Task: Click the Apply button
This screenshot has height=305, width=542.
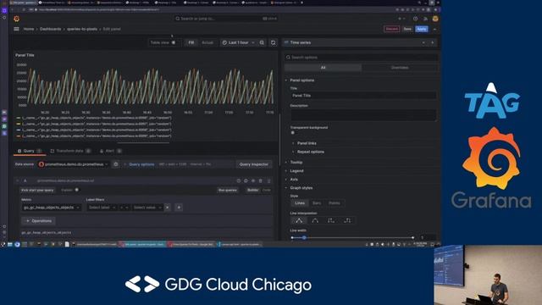Action: pos(422,29)
